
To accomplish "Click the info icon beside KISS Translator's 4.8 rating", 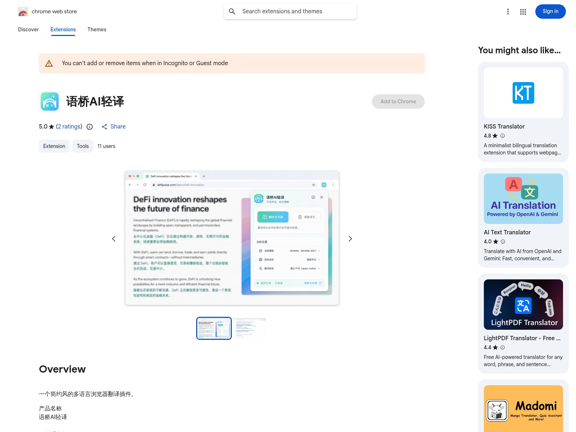I will point(503,136).
